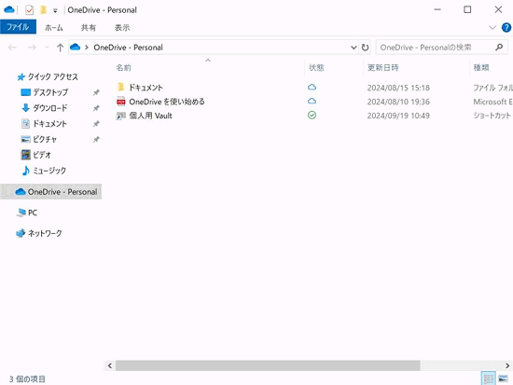Click the pin icon next to ダウンロード

click(96, 108)
